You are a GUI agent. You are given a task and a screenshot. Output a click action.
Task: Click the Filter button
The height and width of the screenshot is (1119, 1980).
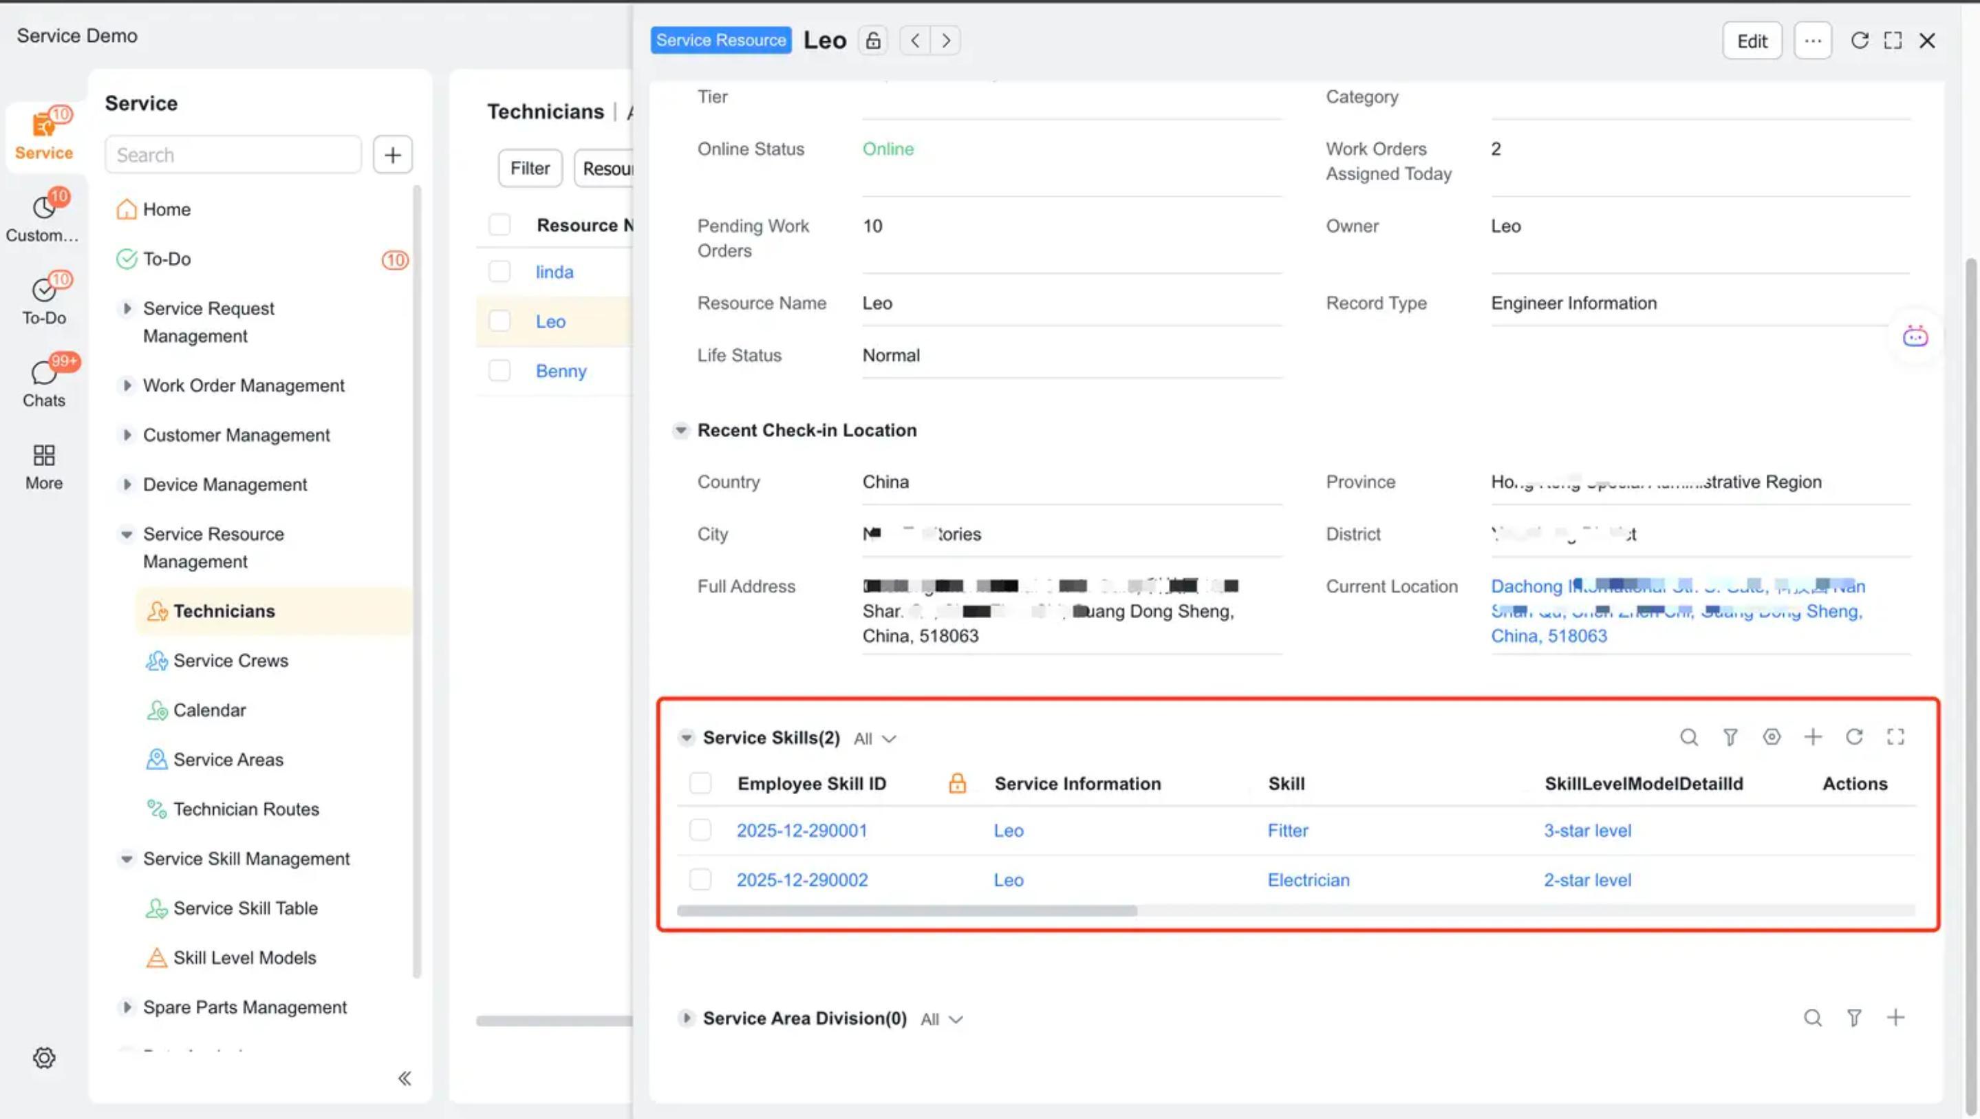(530, 168)
